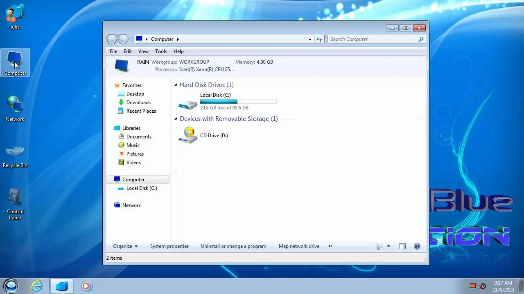
Task: Open the Help menu
Action: (178, 51)
